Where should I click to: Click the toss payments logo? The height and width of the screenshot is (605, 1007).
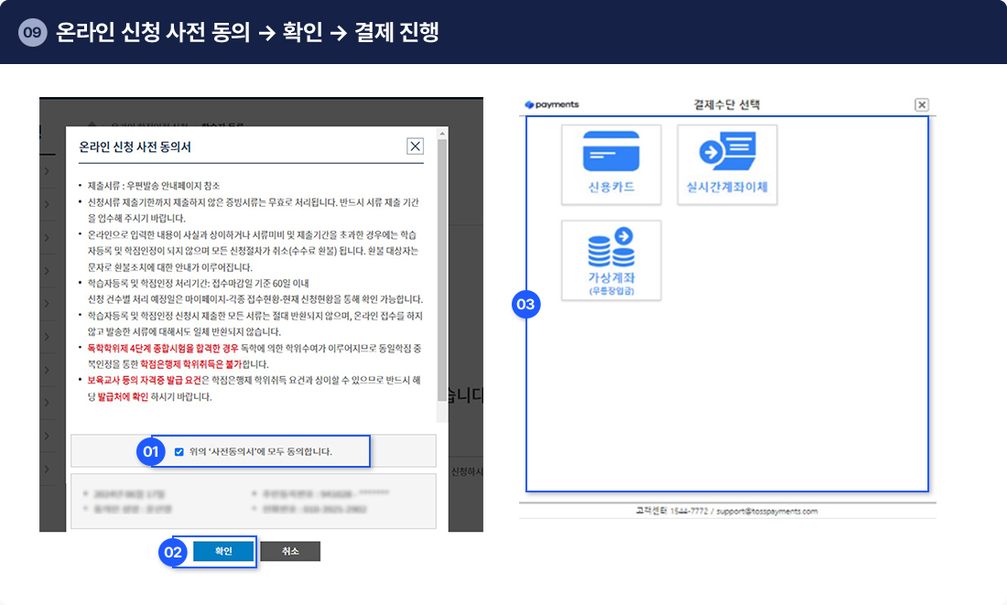pos(552,105)
